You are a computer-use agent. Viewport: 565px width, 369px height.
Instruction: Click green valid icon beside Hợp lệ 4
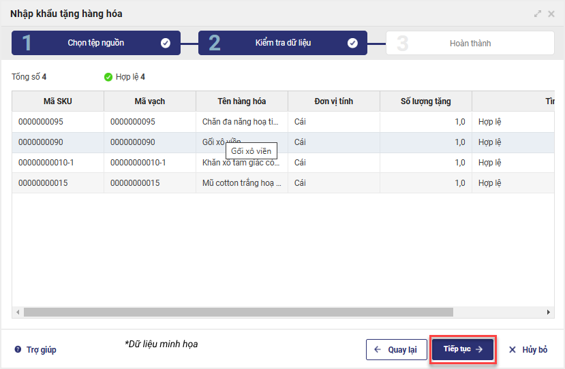[x=108, y=77]
